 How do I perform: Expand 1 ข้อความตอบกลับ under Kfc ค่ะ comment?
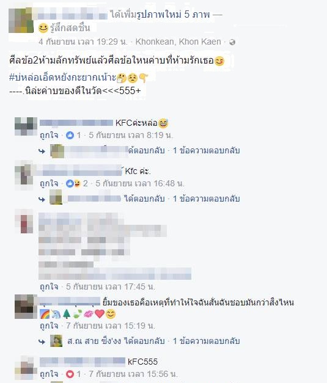coord(206,199)
